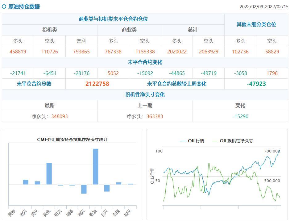Select the 其他未细分类仓位 header cell
This screenshot has height=221, width=290.
coord(256,24)
